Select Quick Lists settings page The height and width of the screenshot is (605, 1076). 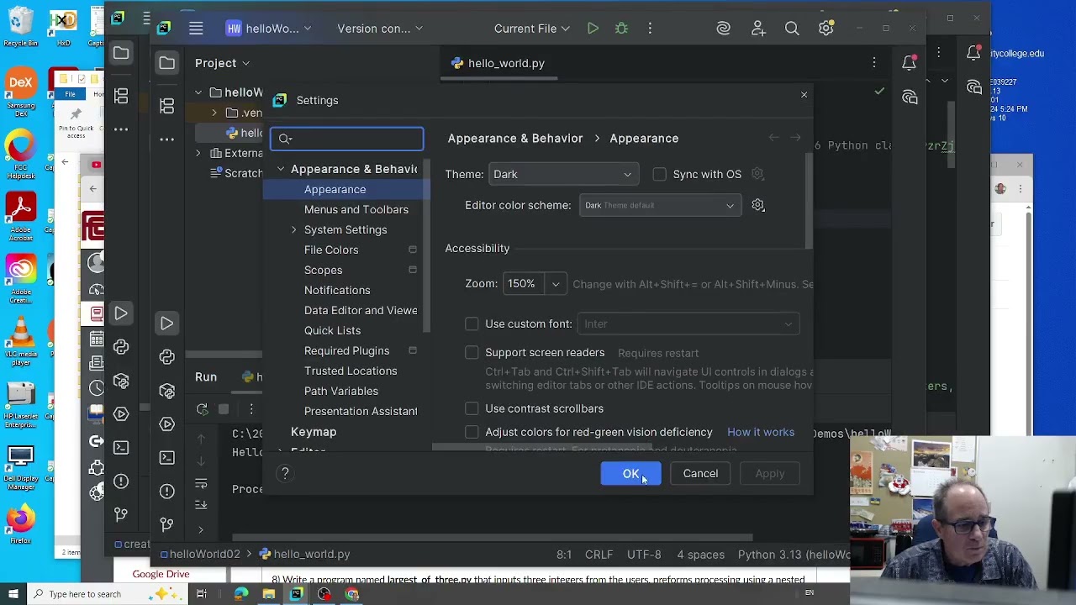[x=332, y=330]
